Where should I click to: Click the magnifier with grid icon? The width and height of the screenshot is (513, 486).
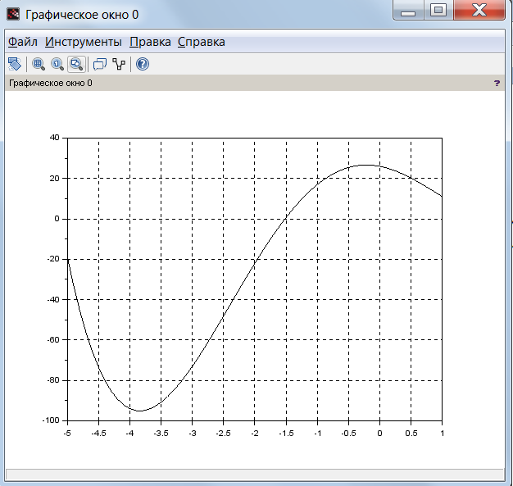pyautogui.click(x=39, y=64)
